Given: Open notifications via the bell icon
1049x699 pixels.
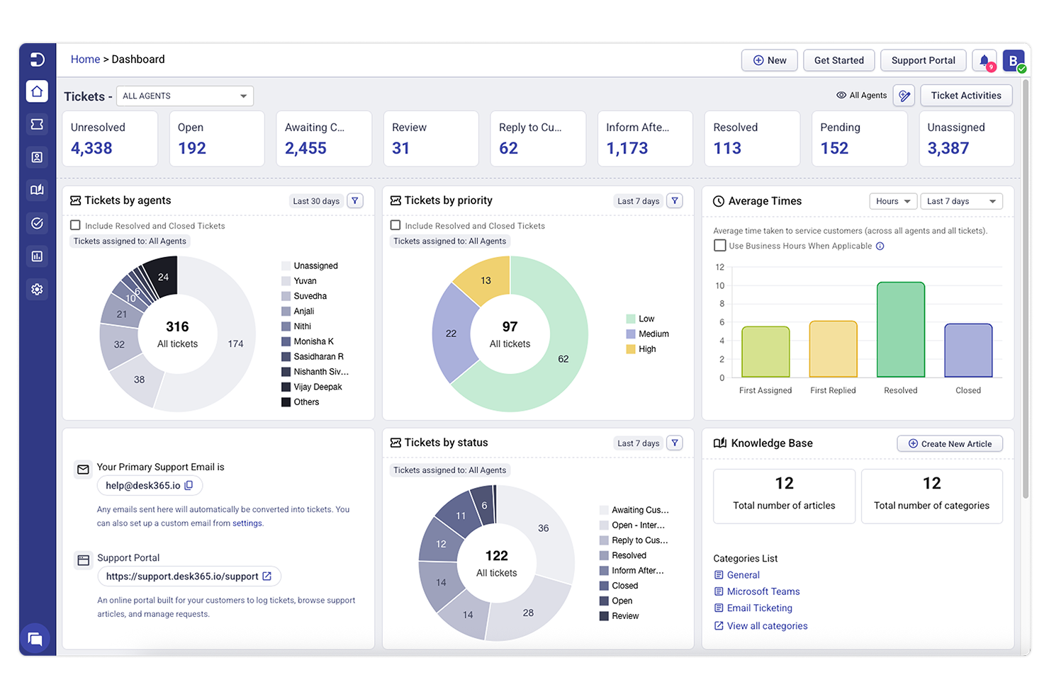Looking at the screenshot, I should click(x=984, y=60).
